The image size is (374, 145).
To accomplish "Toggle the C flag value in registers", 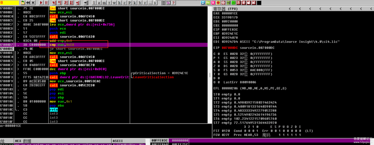I will coord(218,54).
